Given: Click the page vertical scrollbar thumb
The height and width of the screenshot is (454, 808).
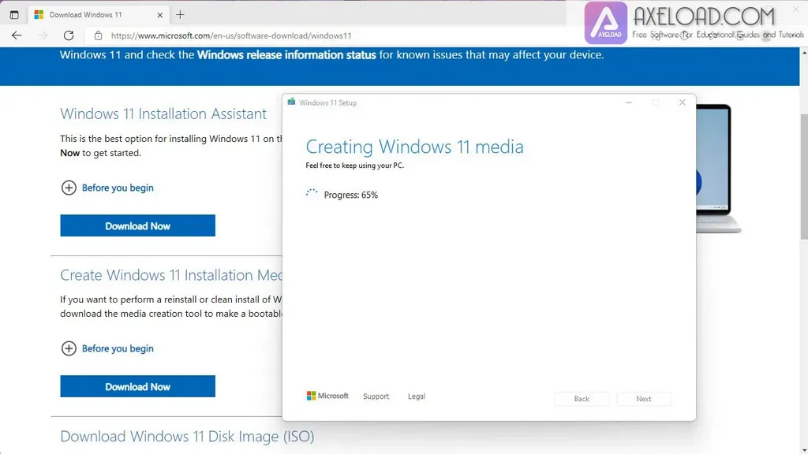Looking at the screenshot, I should [804, 177].
